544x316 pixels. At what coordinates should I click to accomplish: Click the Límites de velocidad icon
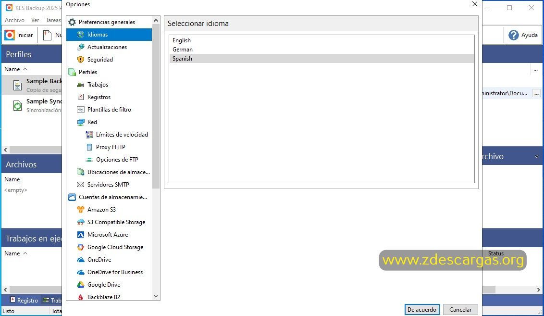pos(89,135)
